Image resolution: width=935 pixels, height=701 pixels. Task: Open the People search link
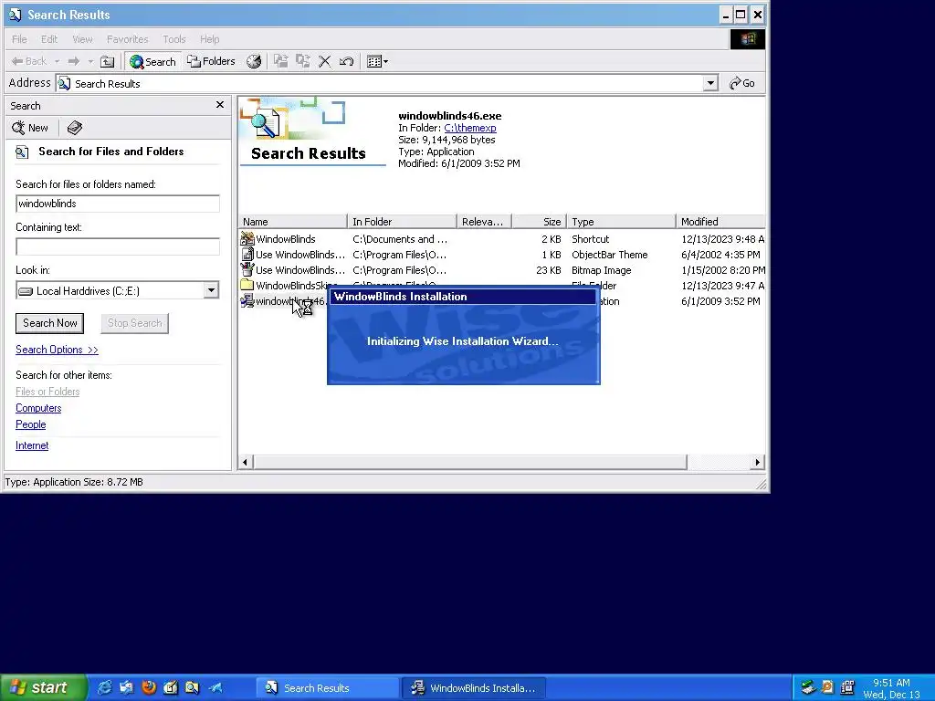tap(30, 424)
